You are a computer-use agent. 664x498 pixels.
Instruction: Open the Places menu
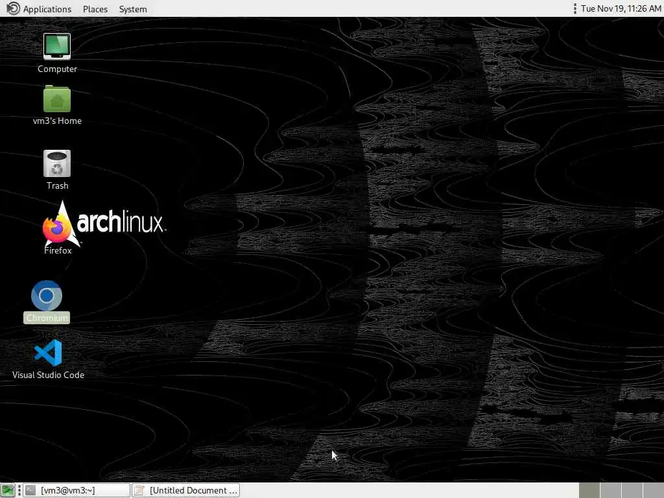click(95, 9)
